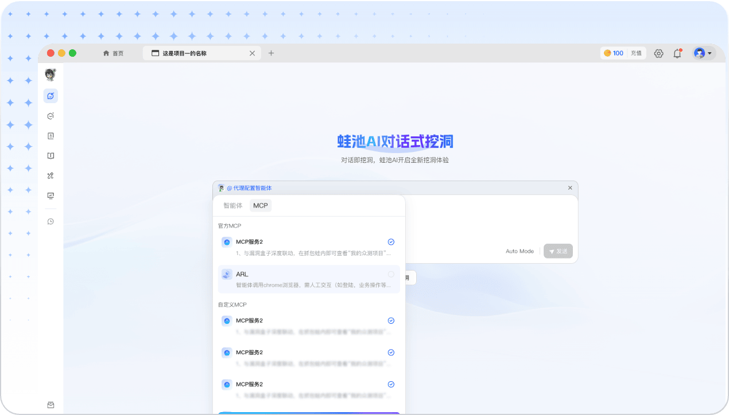The image size is (729, 415).
Task: Click the hexagon agent icon in sidebar
Action: click(x=51, y=116)
